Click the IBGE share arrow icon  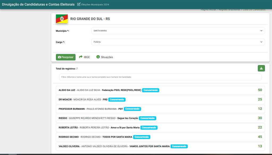tap(81, 57)
